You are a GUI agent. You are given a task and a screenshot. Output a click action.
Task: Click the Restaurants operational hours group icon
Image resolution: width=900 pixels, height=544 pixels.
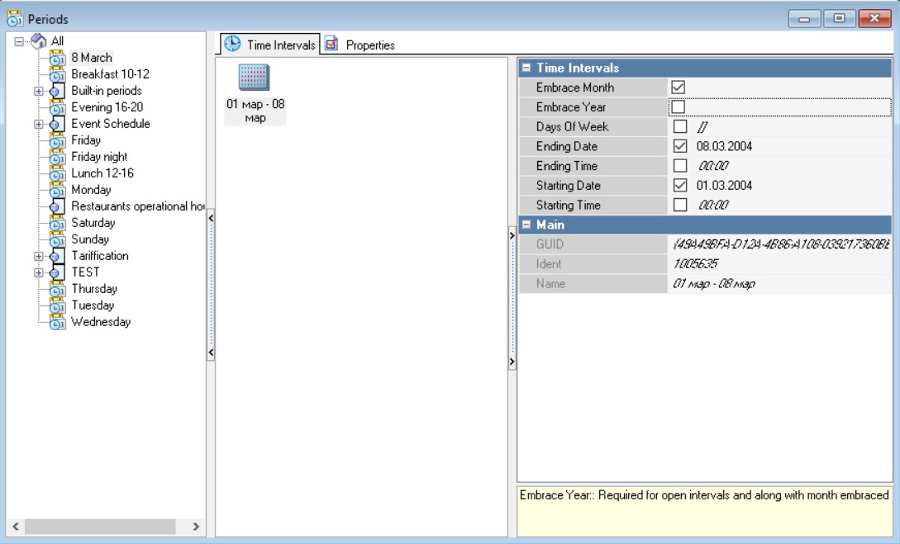coord(57,206)
